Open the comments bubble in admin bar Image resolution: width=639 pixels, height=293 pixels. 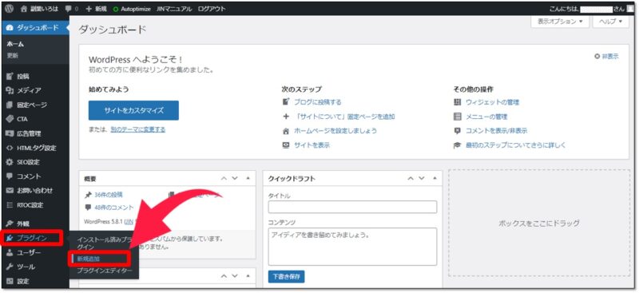(71, 9)
